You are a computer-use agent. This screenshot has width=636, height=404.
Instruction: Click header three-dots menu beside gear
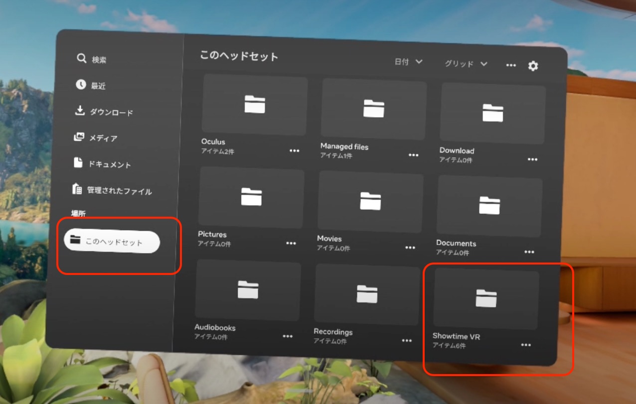[x=511, y=65]
